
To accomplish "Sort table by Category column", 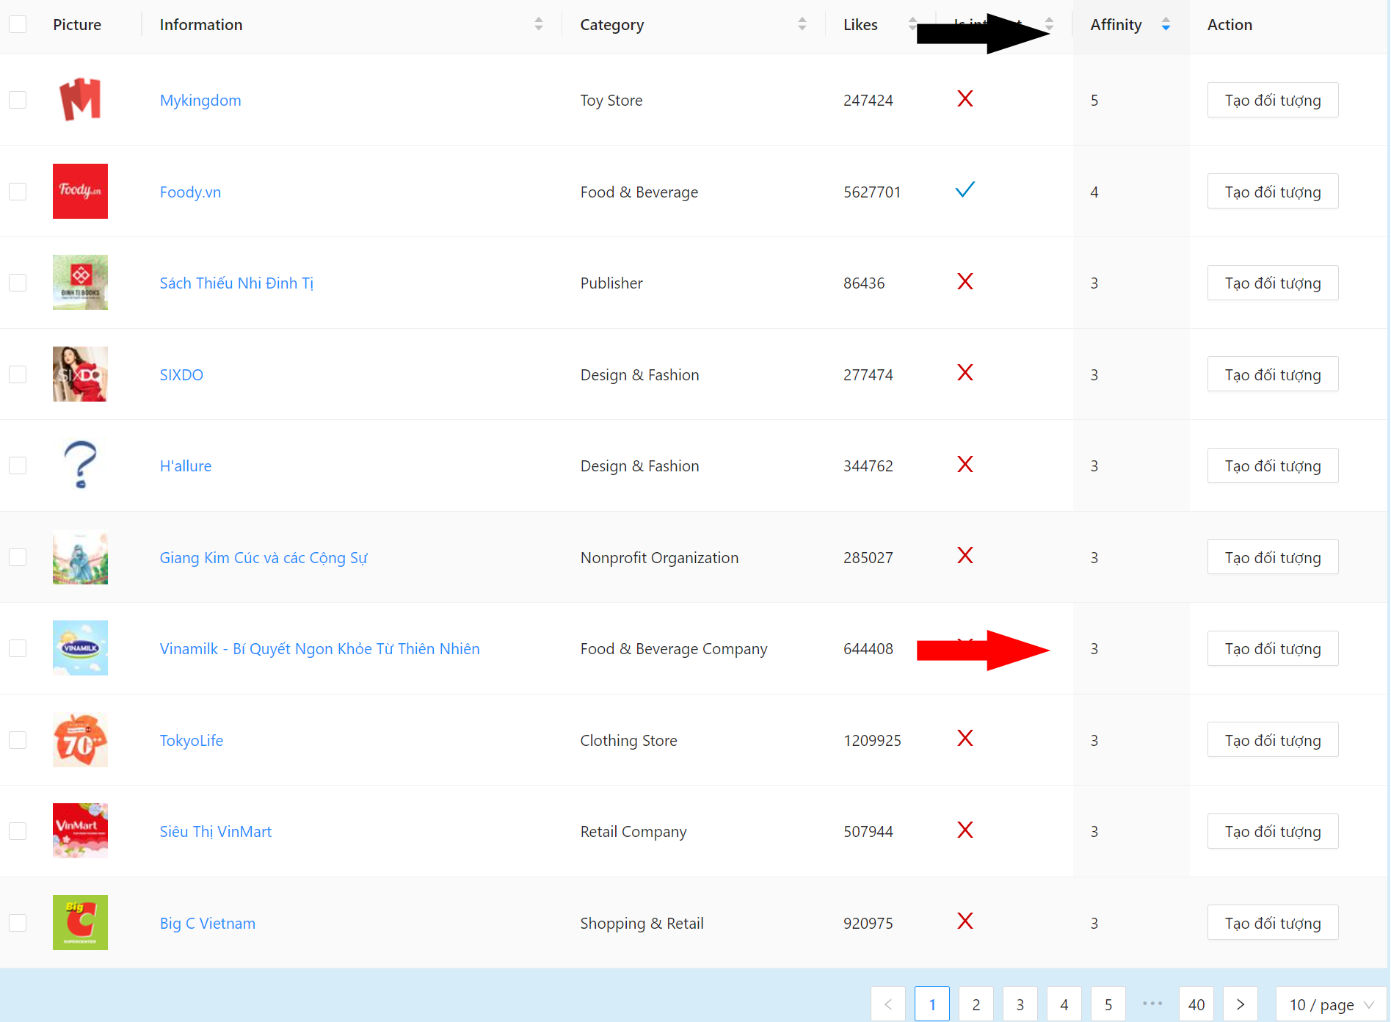I will coord(802,24).
